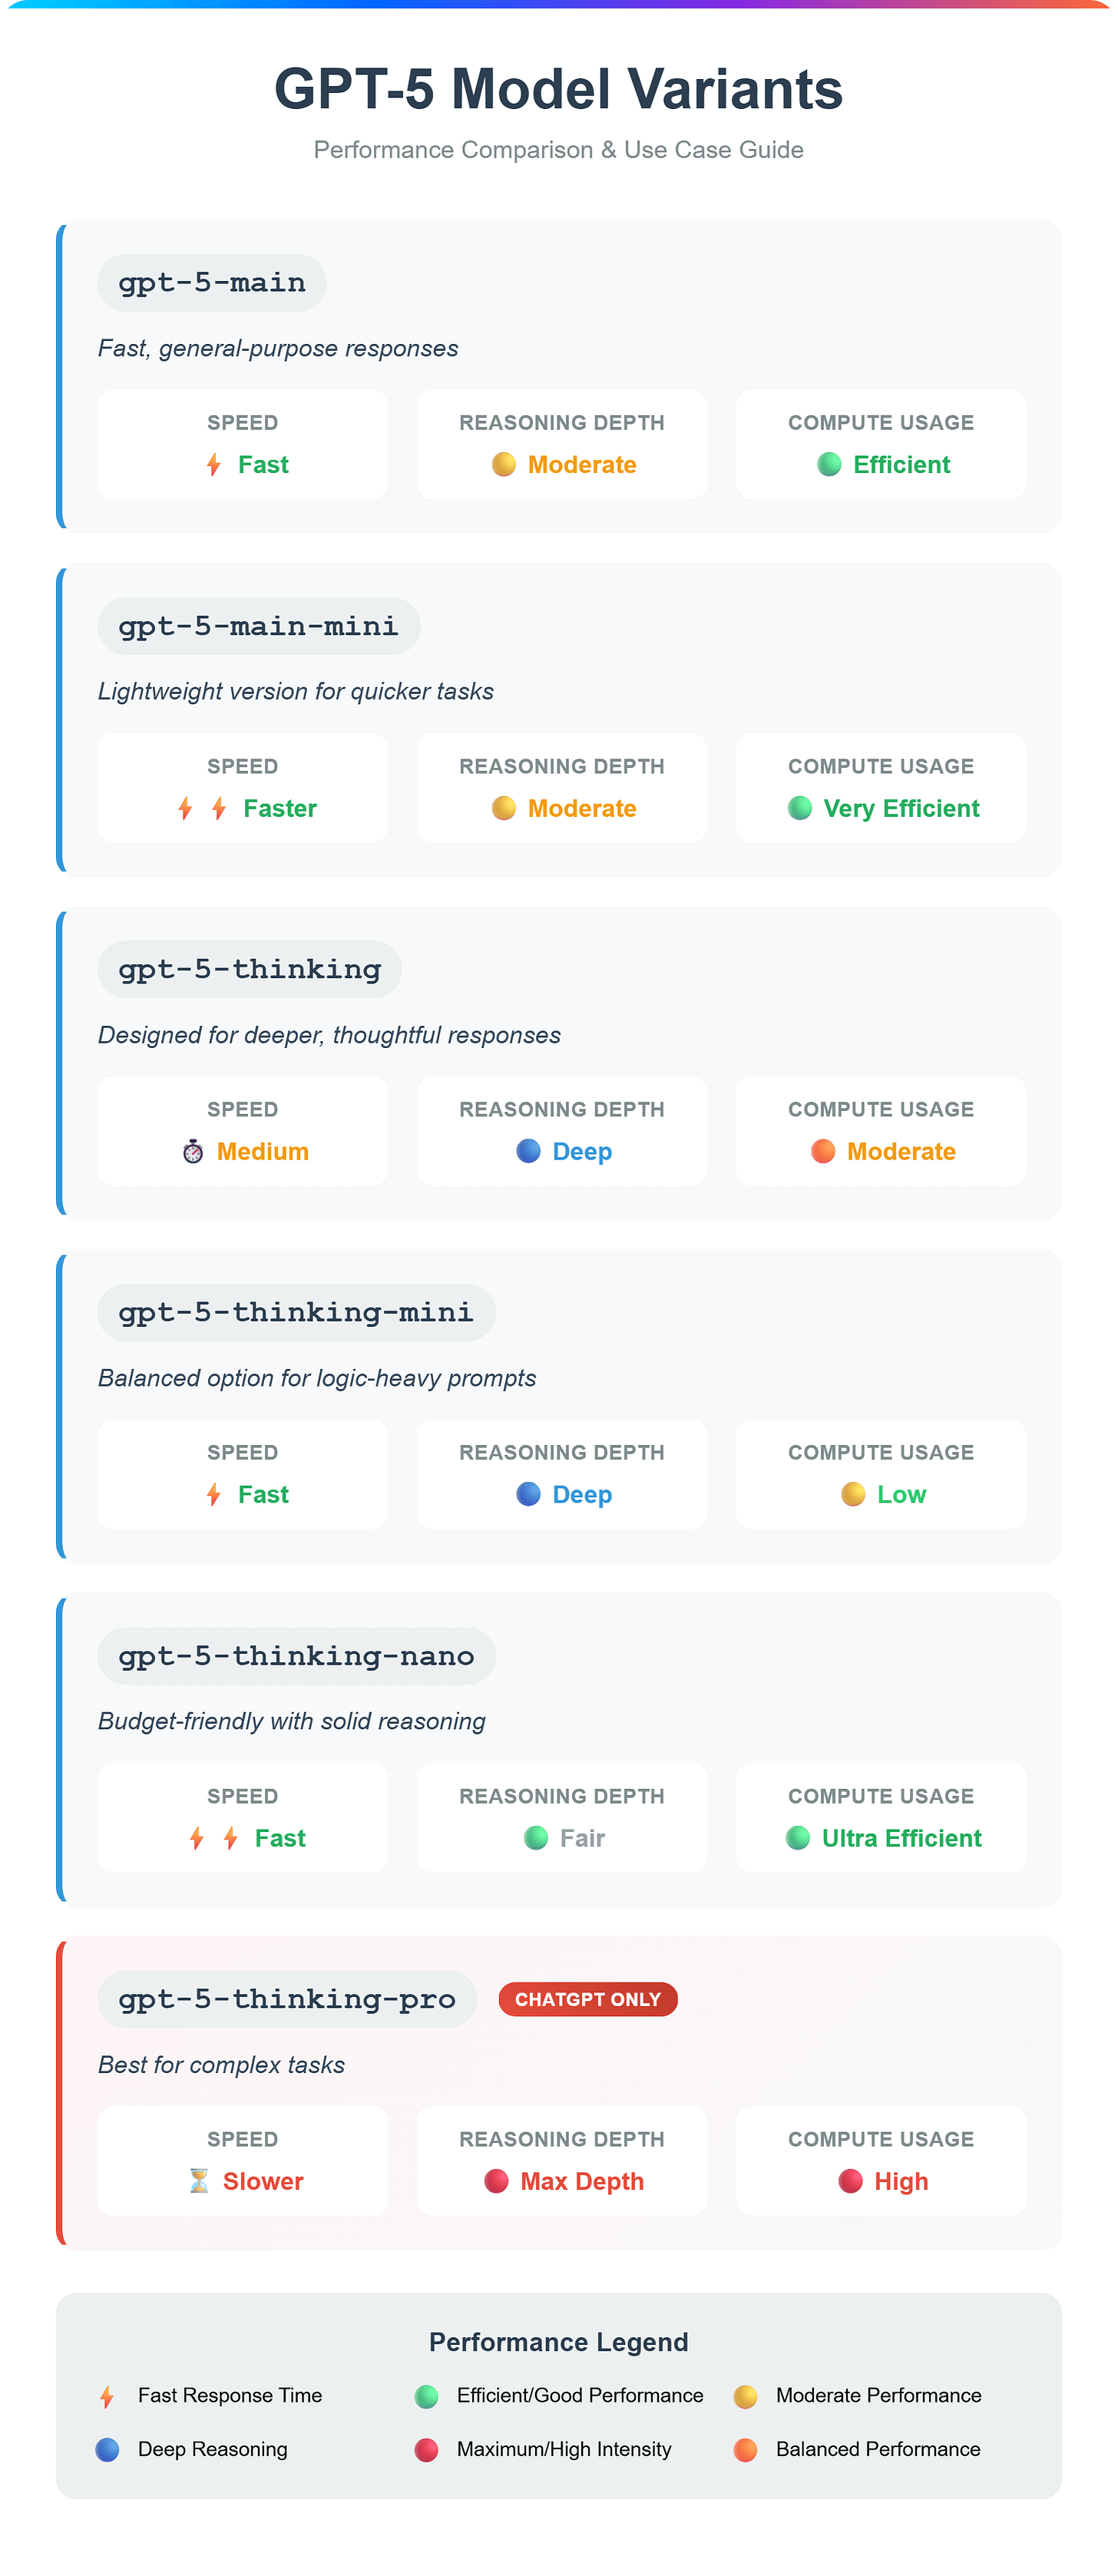Click the GPT-5 Model Variants heading
The image size is (1118, 2556).
(x=558, y=88)
